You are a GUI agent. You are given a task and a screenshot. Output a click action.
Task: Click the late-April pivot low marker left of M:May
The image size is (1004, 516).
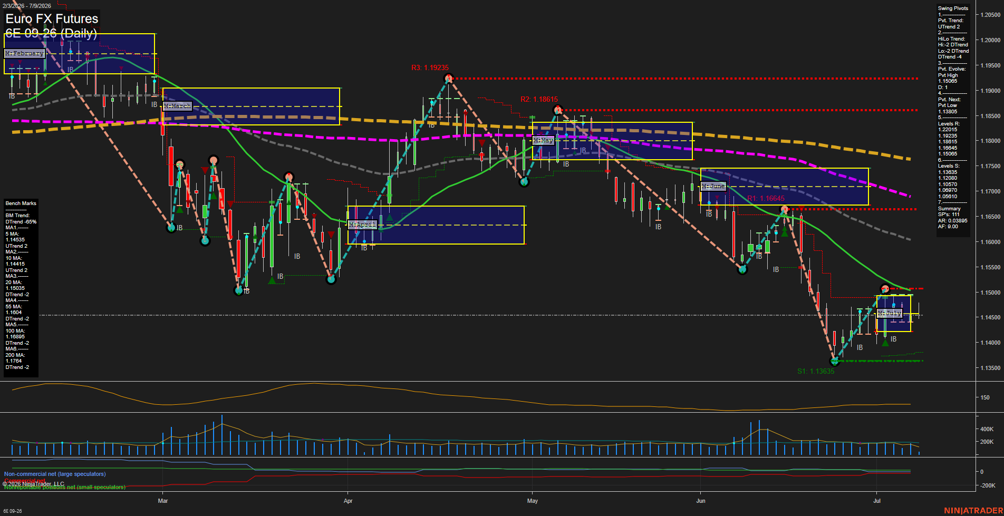[x=524, y=182]
